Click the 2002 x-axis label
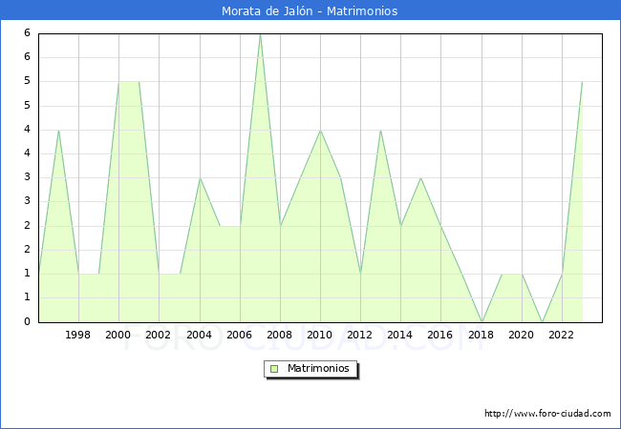Image resolution: width=621 pixels, height=429 pixels. point(159,335)
